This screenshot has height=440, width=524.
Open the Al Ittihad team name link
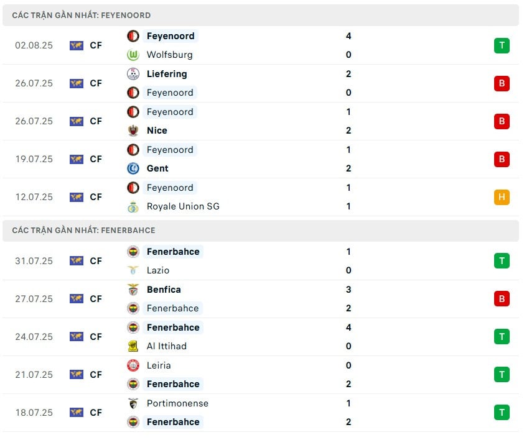click(x=166, y=346)
